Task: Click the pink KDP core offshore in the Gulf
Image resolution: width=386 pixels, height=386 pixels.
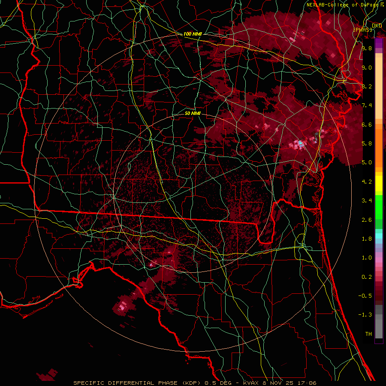Action: 122,307
